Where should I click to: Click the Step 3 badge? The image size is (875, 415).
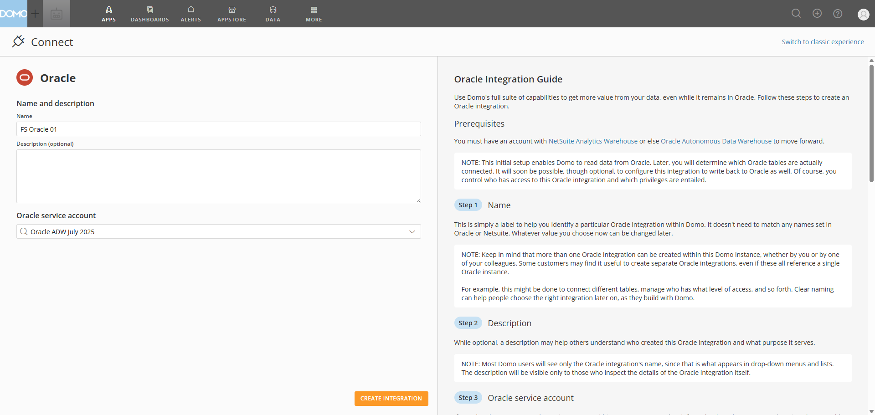tap(468, 398)
